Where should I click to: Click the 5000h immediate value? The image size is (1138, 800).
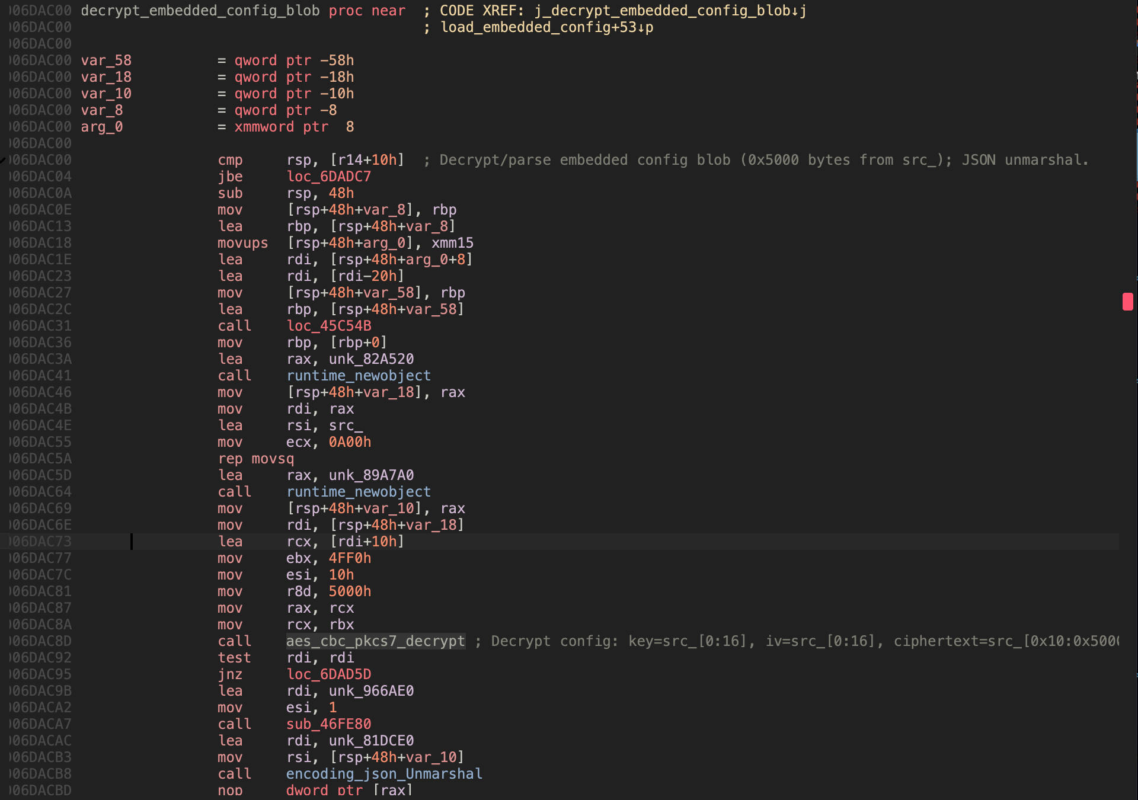coord(350,591)
